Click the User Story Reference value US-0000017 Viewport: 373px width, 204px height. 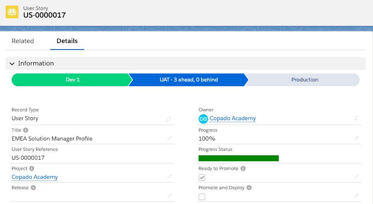28,158
